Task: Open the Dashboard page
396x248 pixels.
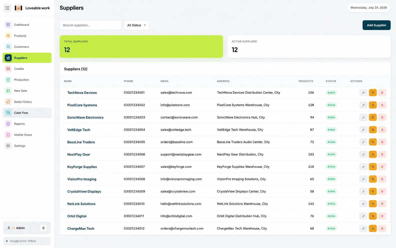Action: [x=27, y=25]
